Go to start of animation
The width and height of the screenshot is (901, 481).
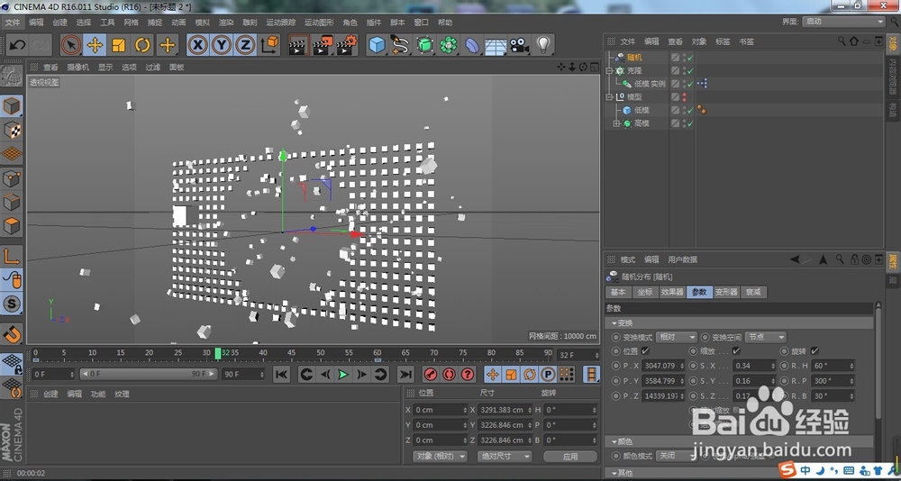[x=281, y=375]
